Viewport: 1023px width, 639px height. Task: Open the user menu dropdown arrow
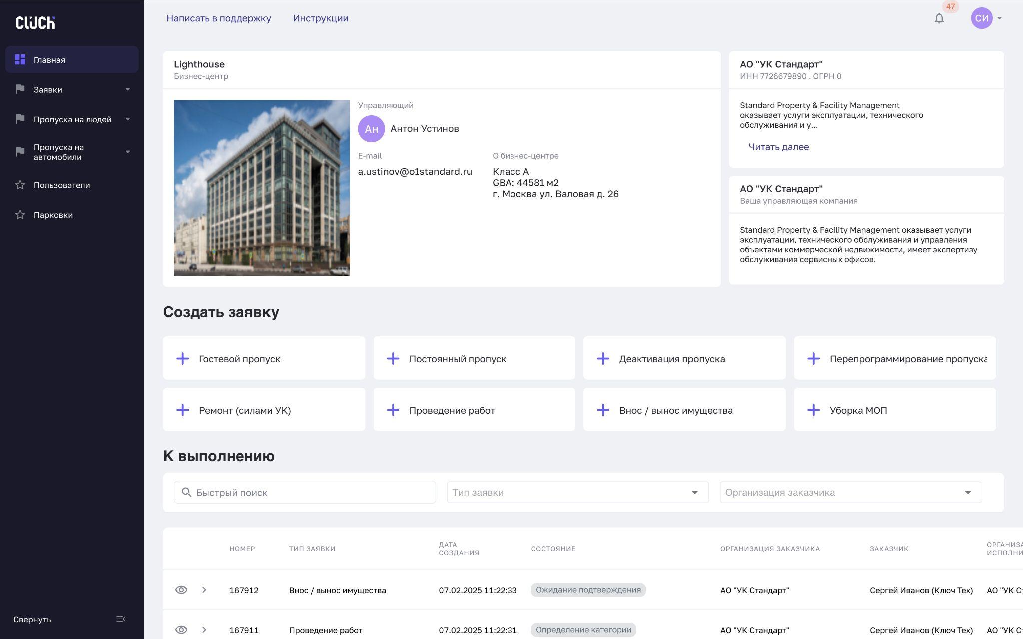999,18
